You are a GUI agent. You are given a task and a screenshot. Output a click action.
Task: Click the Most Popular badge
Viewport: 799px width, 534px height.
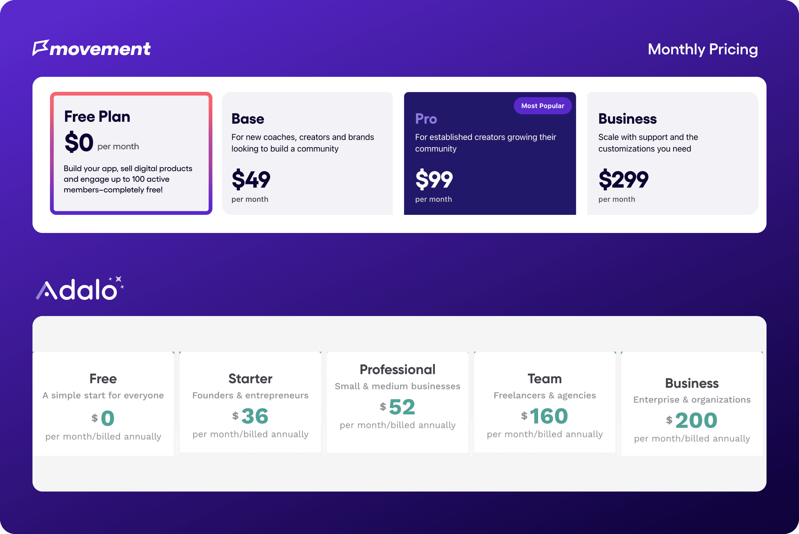(542, 106)
